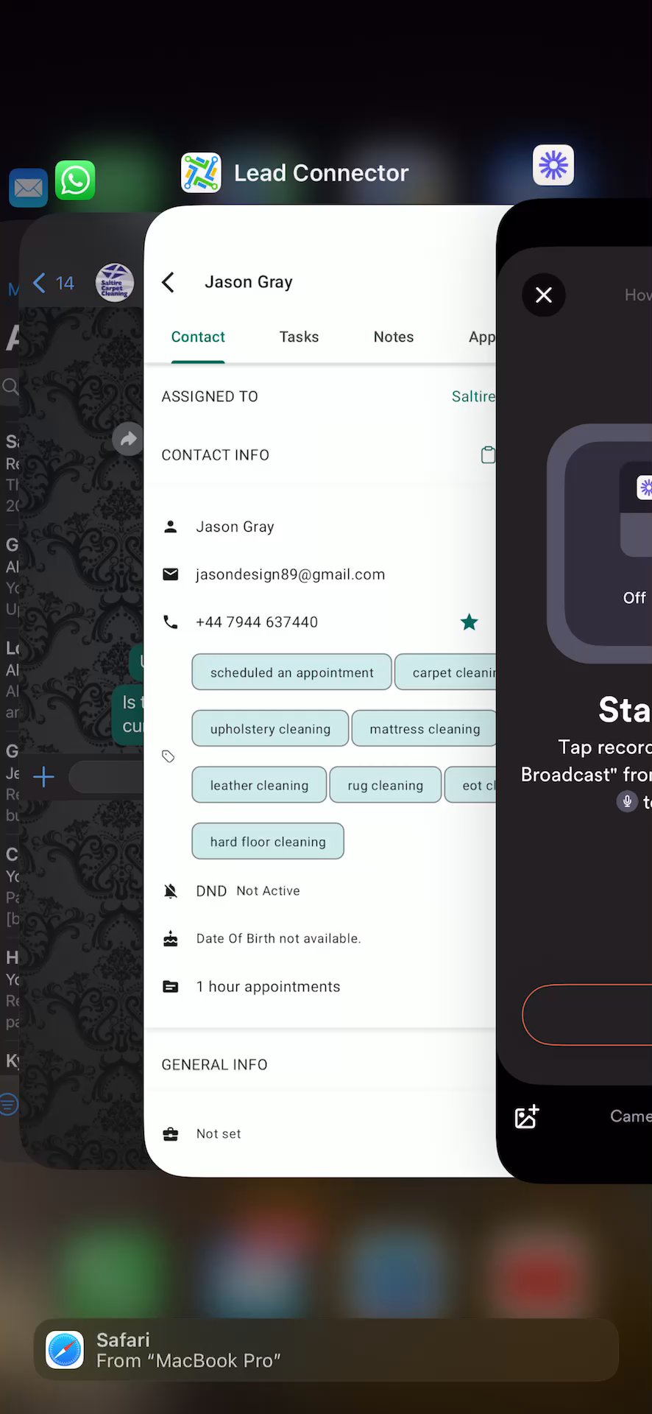The image size is (652, 1414).
Task: Tap the Lead Connector app title
Action: click(x=321, y=173)
